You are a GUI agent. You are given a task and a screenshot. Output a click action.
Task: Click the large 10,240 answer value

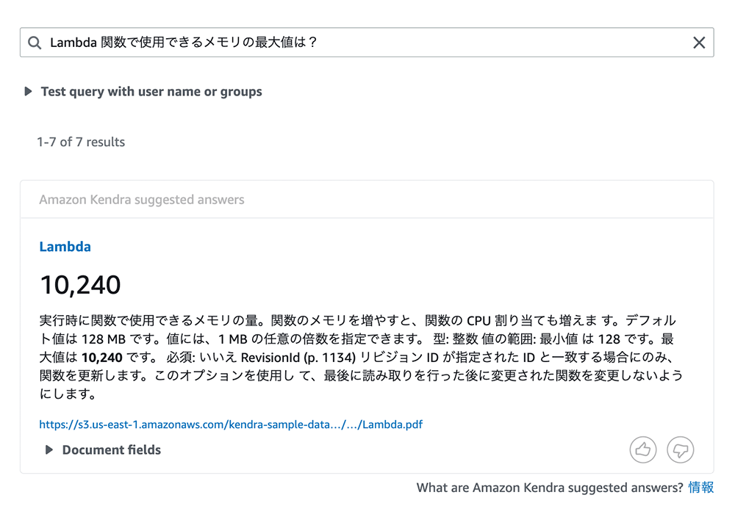[x=80, y=284]
